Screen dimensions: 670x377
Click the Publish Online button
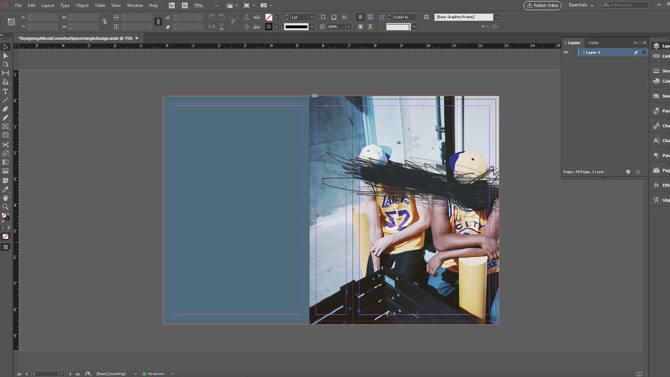542,5
